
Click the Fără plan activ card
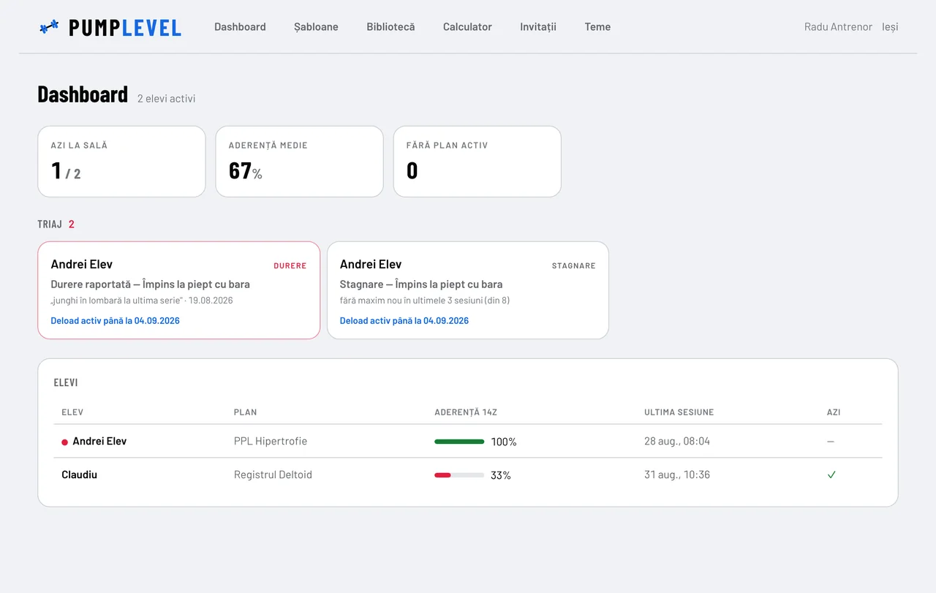[478, 162]
